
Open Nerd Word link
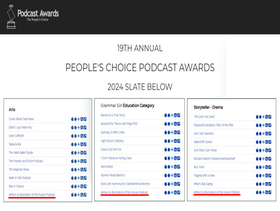coord(107,167)
